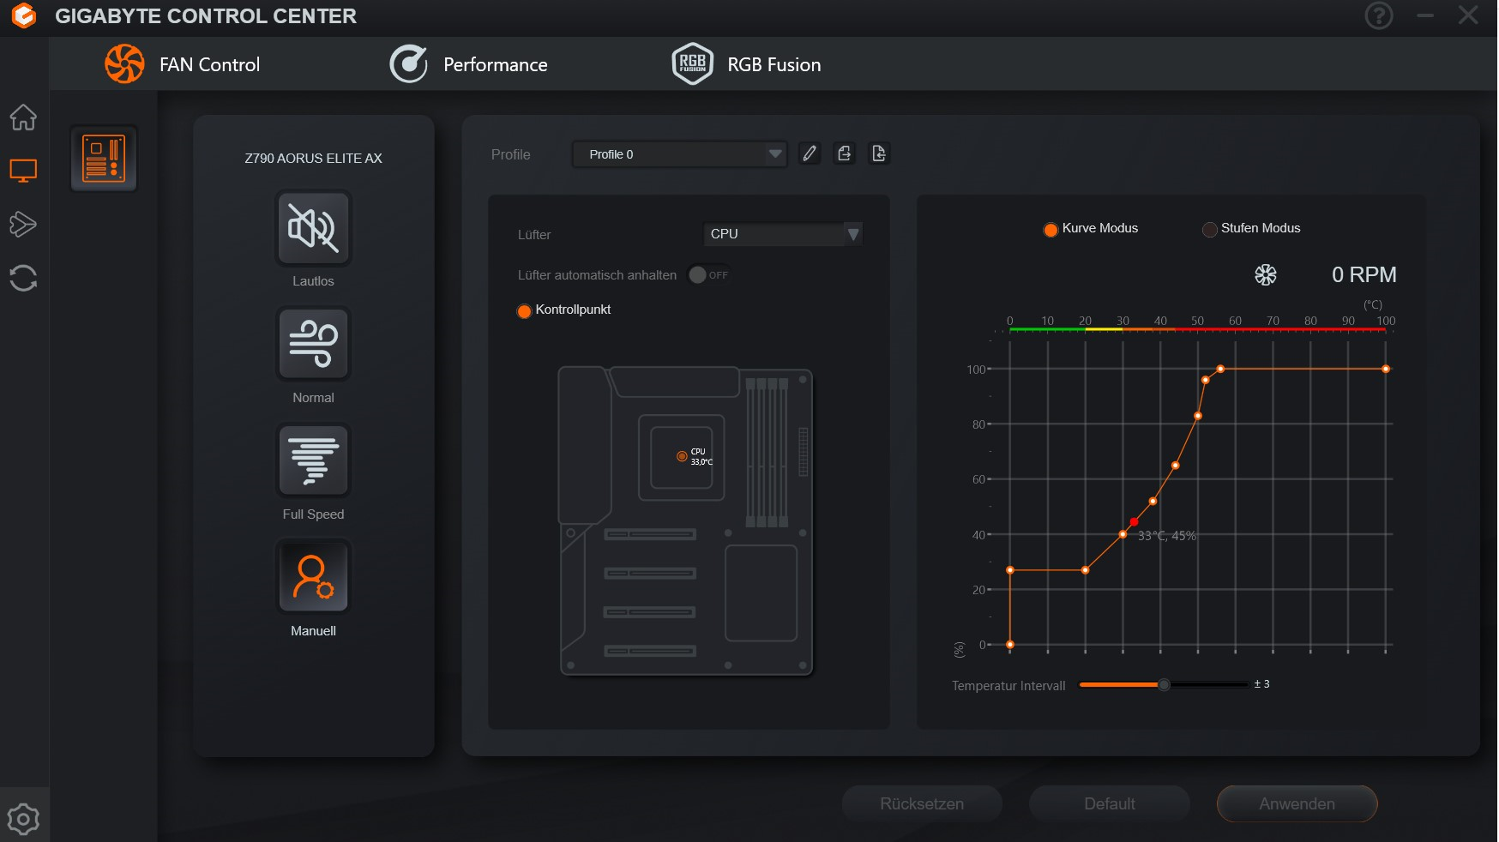Toggle Lüfter automatisch anhalten switch
This screenshot has height=842, width=1499.
pos(708,274)
